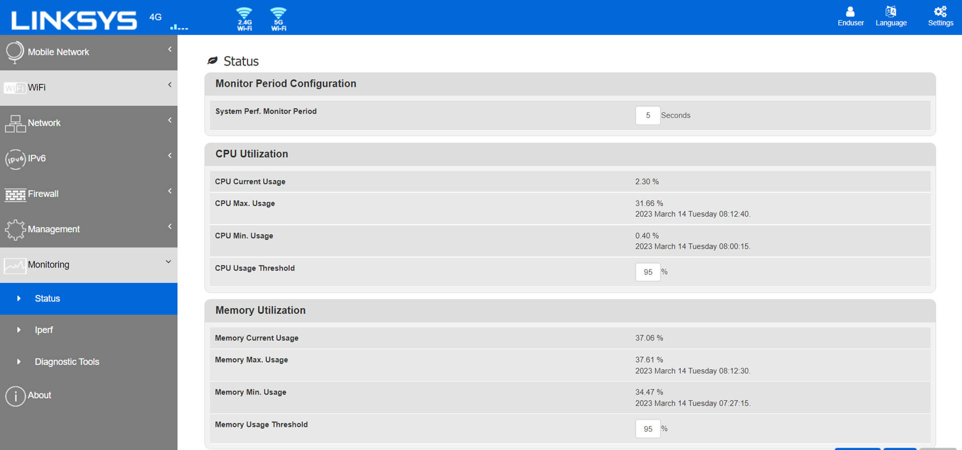Image resolution: width=962 pixels, height=450 pixels.
Task: Click the 5G Wi-Fi status icon
Action: (279, 19)
